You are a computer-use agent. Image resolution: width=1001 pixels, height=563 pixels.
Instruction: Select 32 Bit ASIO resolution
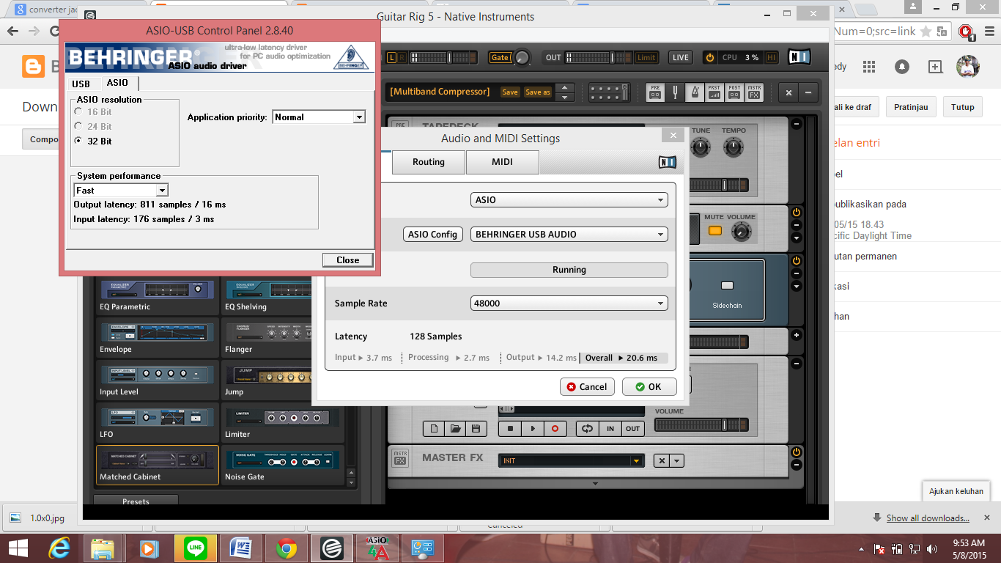93,141
